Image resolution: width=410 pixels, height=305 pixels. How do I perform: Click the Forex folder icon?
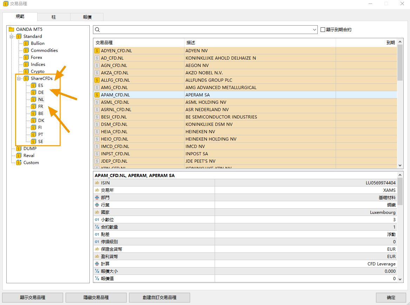click(26, 57)
